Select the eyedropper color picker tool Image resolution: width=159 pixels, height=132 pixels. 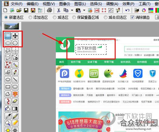tap(8, 116)
